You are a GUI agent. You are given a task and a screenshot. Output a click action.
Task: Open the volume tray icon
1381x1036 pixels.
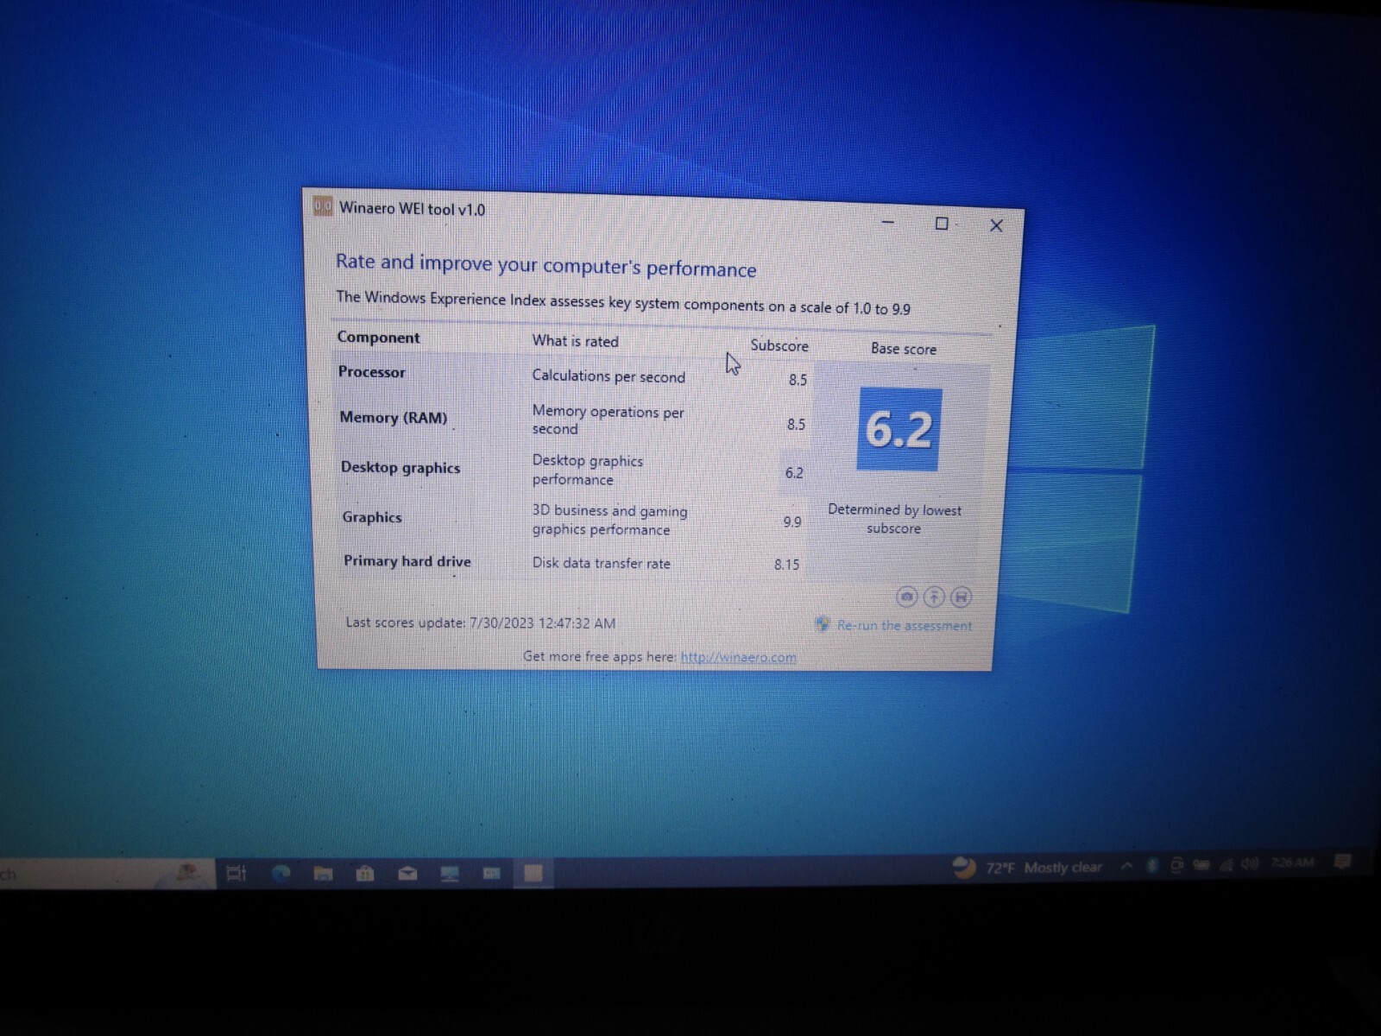click(x=1249, y=863)
